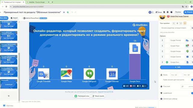Click the Google Docs icon above the purple bar
Viewport: 193px width, 108px height.
click(x=135, y=48)
